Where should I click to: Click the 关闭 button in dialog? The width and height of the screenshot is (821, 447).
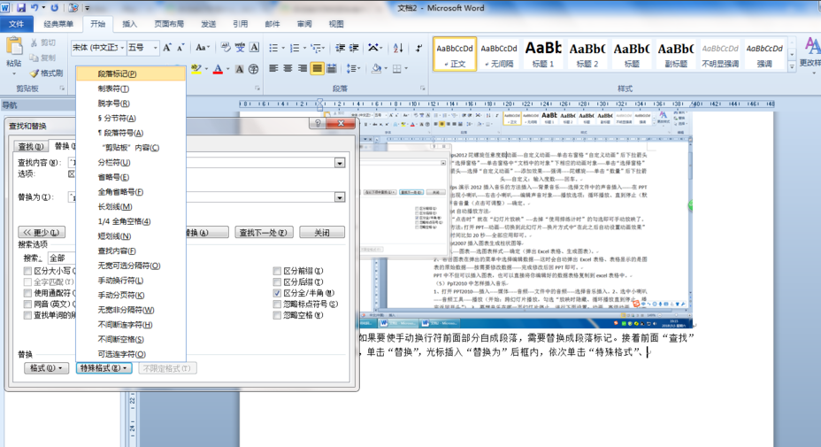[x=322, y=232]
